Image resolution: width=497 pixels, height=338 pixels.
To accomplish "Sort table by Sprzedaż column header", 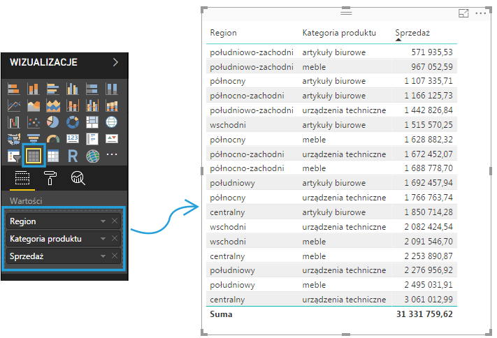I will pos(412,32).
